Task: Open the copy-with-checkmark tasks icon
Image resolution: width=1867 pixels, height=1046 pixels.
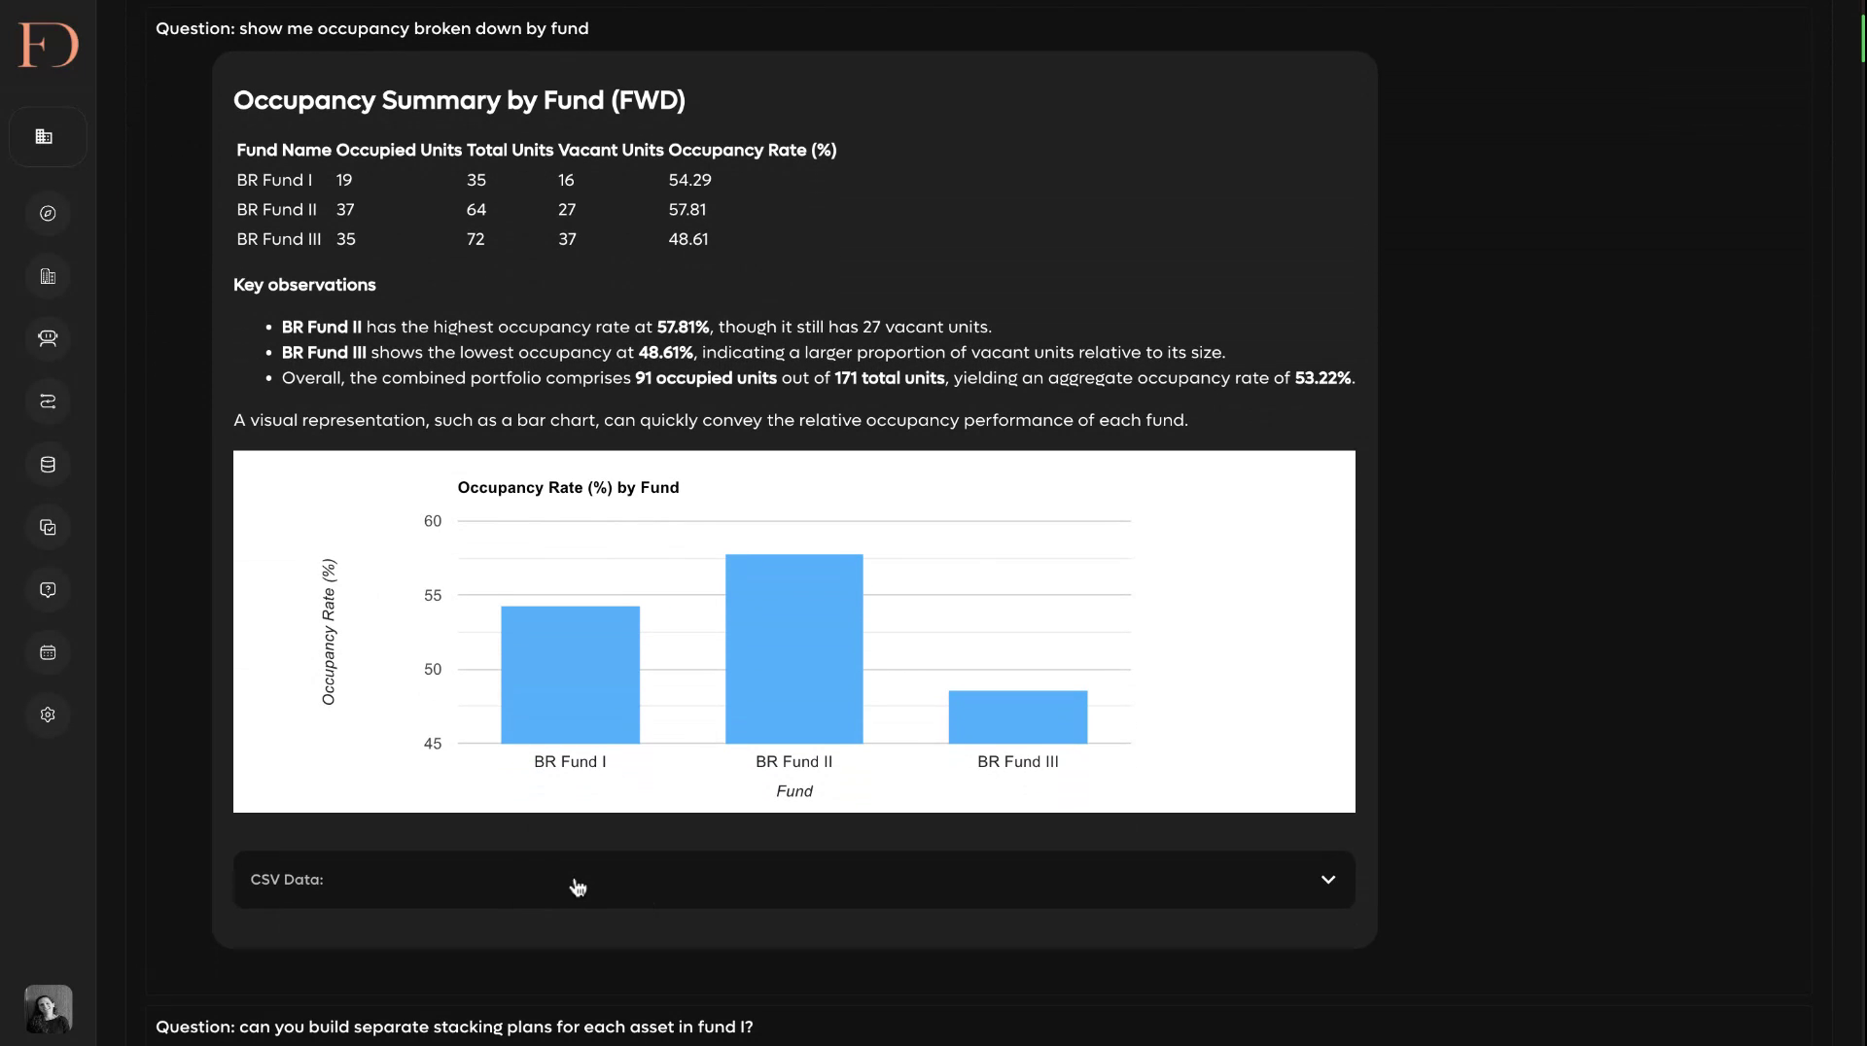Action: (x=48, y=528)
